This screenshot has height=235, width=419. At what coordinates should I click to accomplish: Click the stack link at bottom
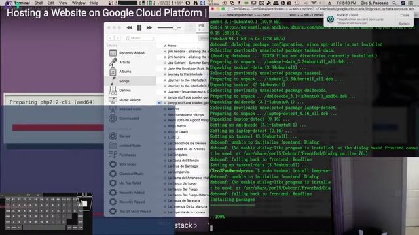(x=186, y=225)
